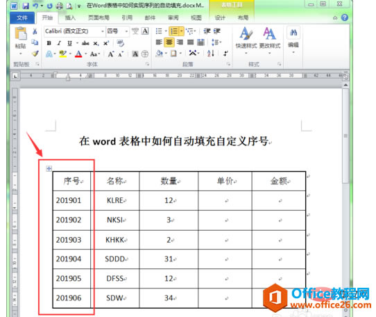The height and width of the screenshot is (317, 376).
Task: Open the Change Case (Aa) dropdown
Action: (x=95, y=54)
